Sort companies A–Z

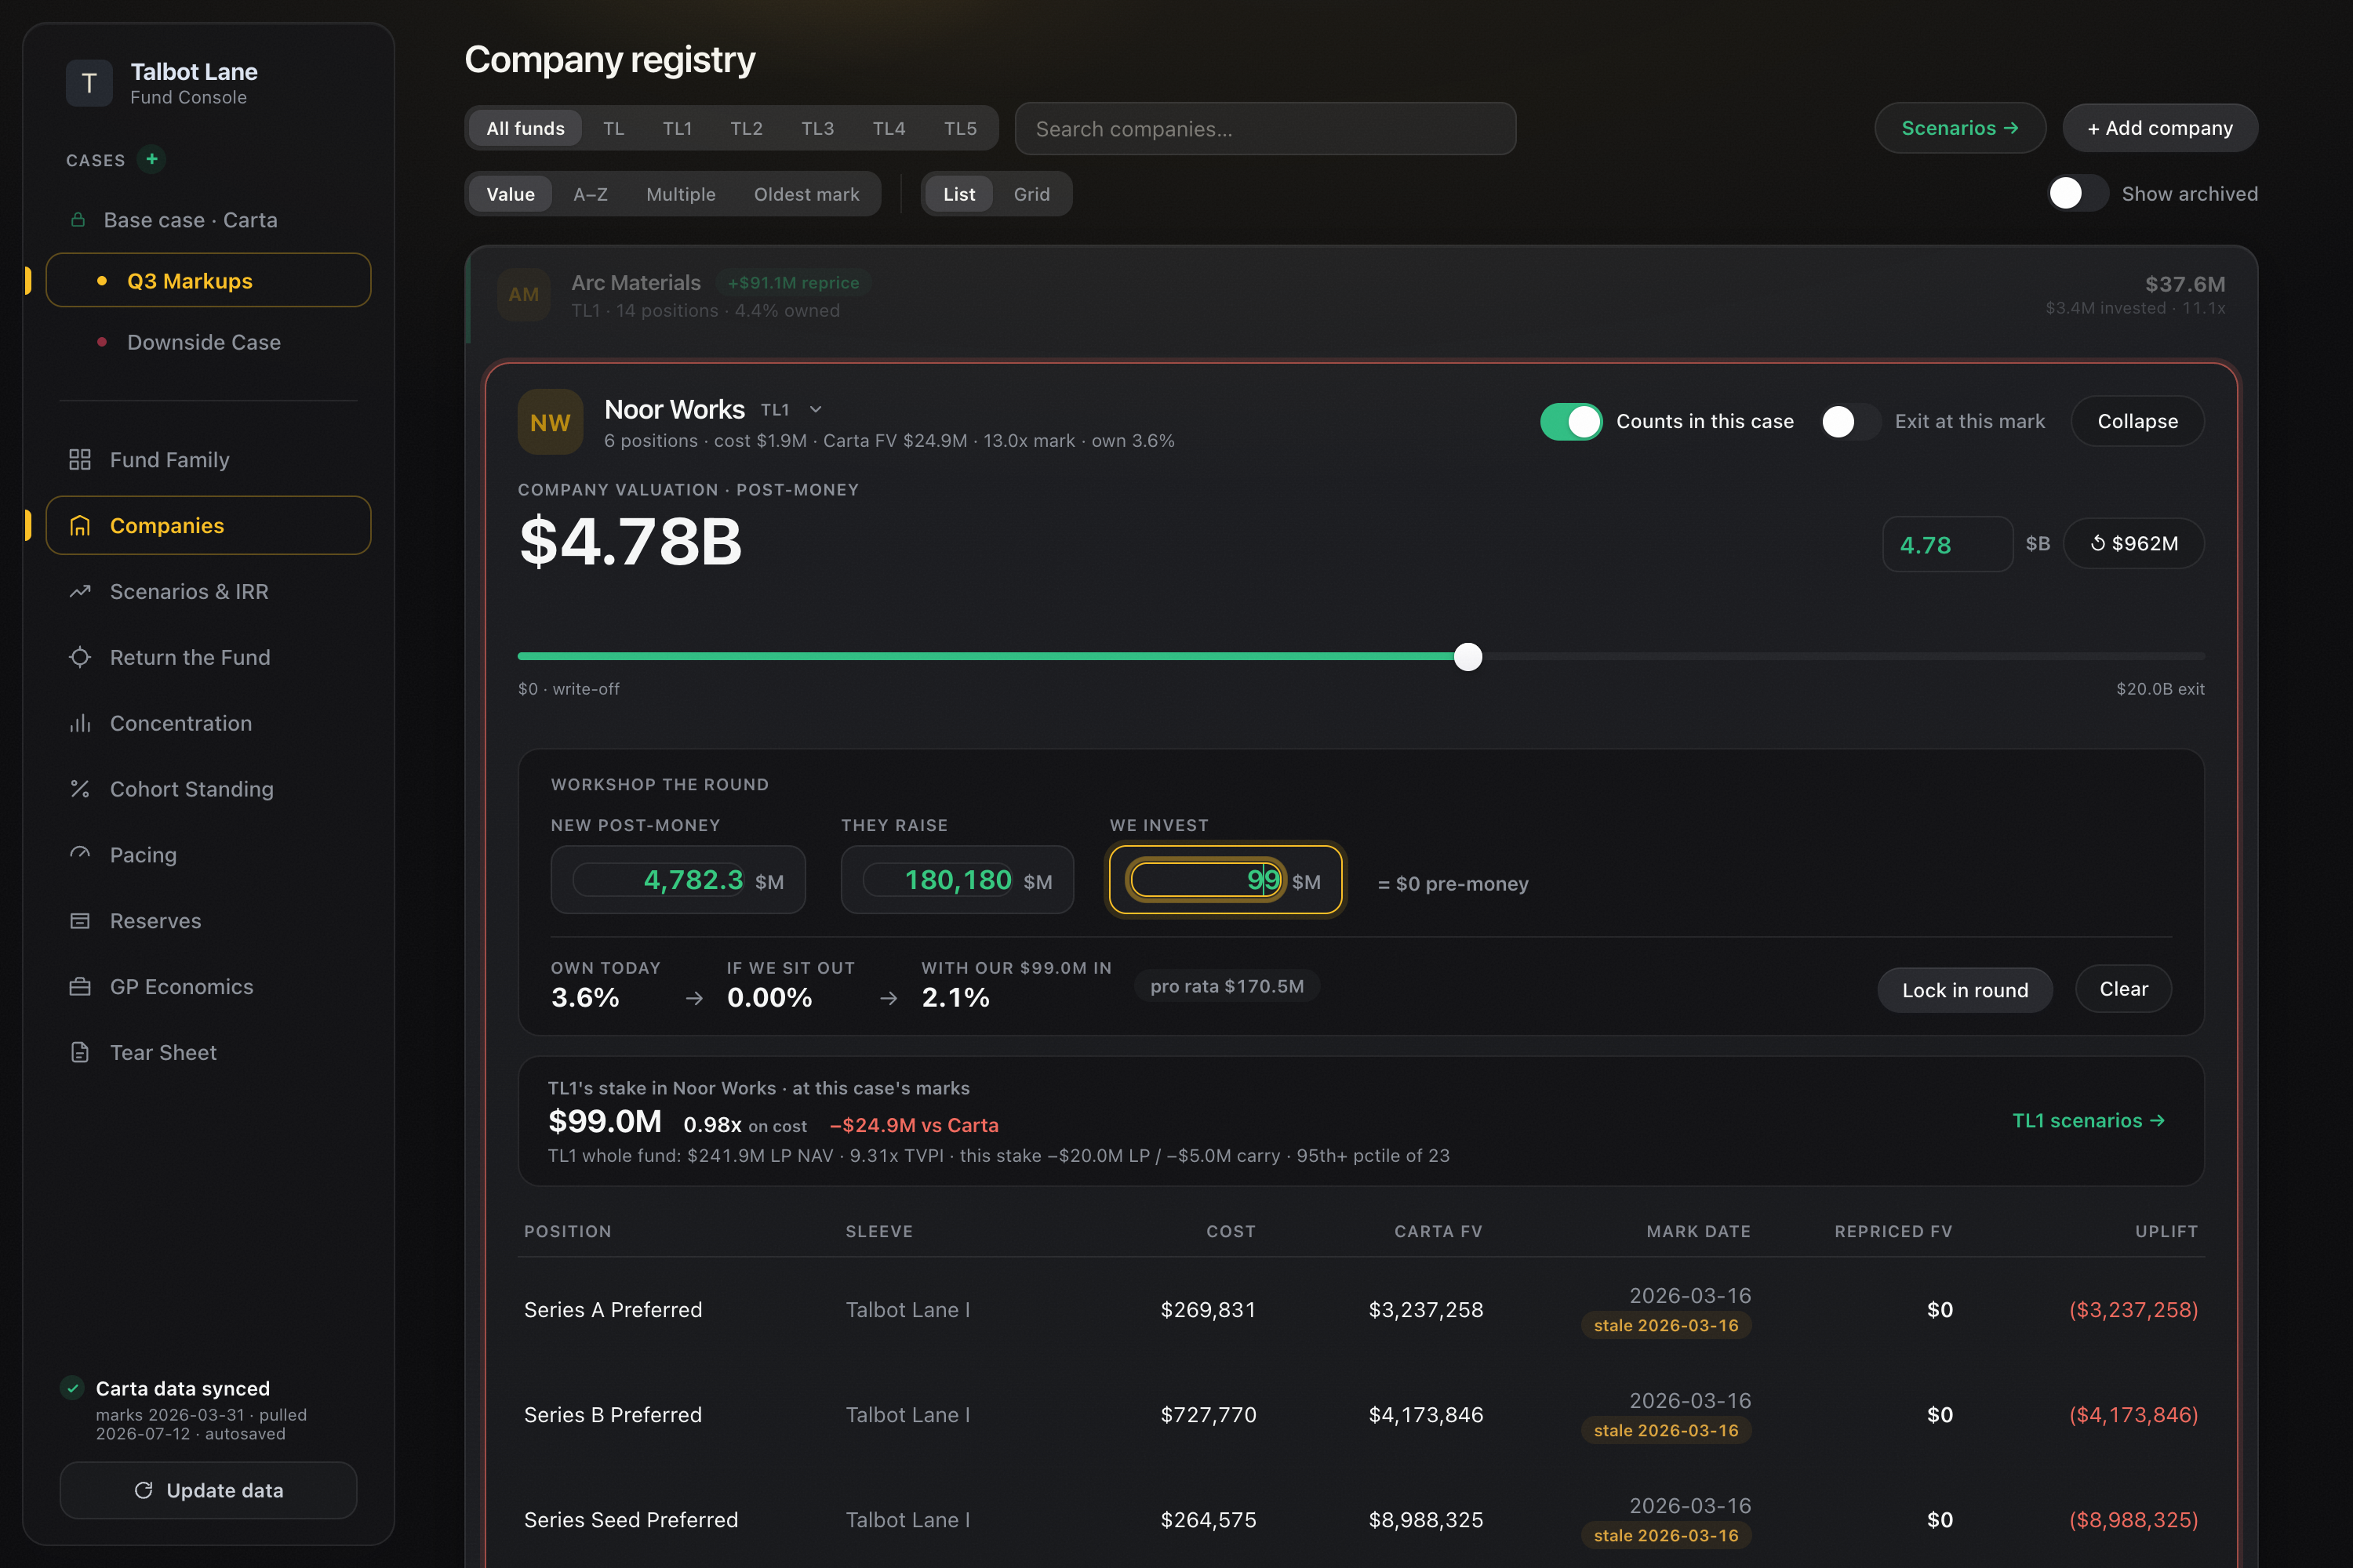(591, 194)
